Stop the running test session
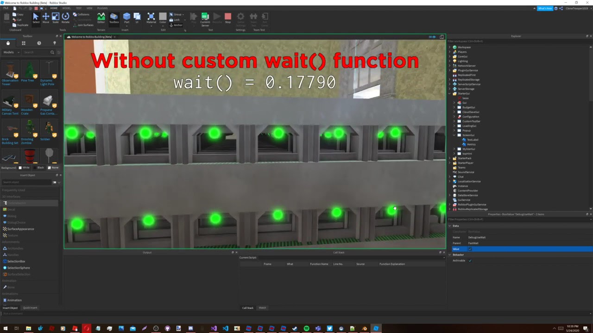The height and width of the screenshot is (333, 593). 227,18
